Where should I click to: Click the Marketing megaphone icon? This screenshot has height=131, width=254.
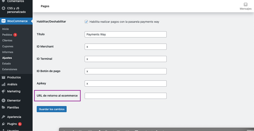[3, 91]
